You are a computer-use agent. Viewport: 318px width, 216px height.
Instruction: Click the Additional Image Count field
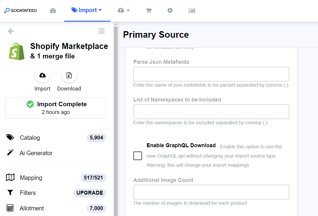(211, 192)
